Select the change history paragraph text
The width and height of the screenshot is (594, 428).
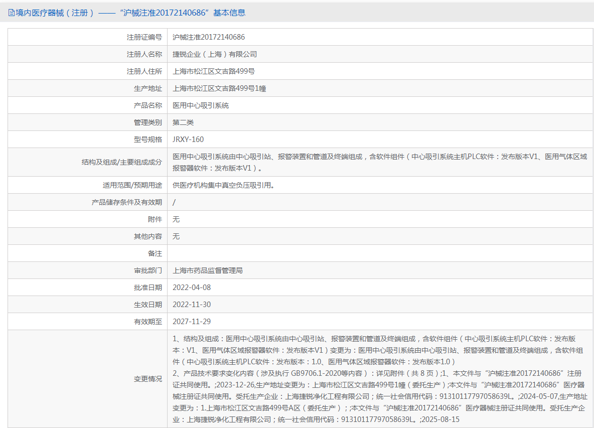[380, 379]
